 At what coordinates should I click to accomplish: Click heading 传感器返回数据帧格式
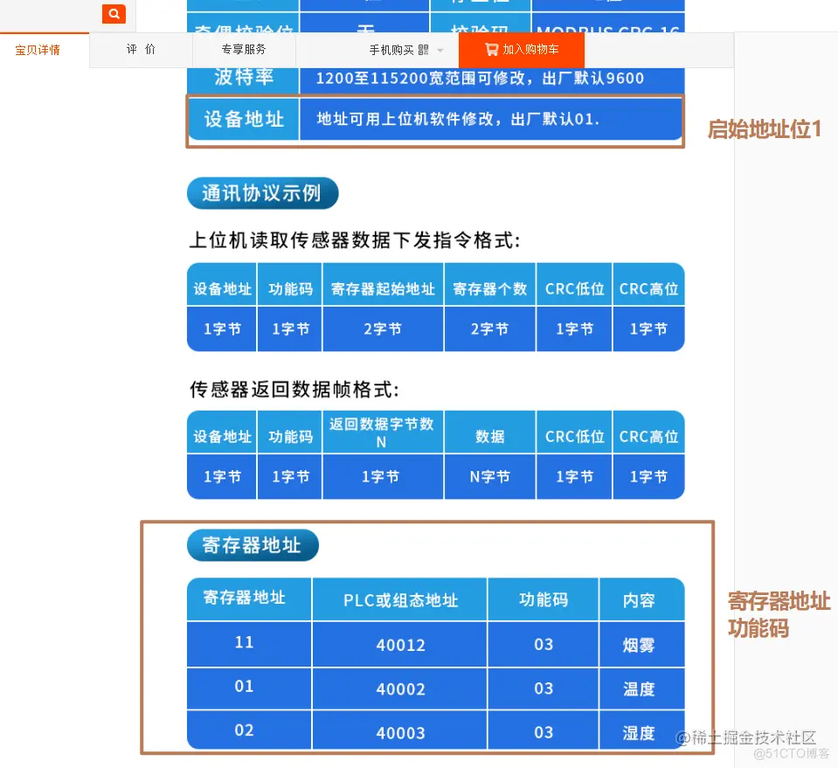point(294,389)
